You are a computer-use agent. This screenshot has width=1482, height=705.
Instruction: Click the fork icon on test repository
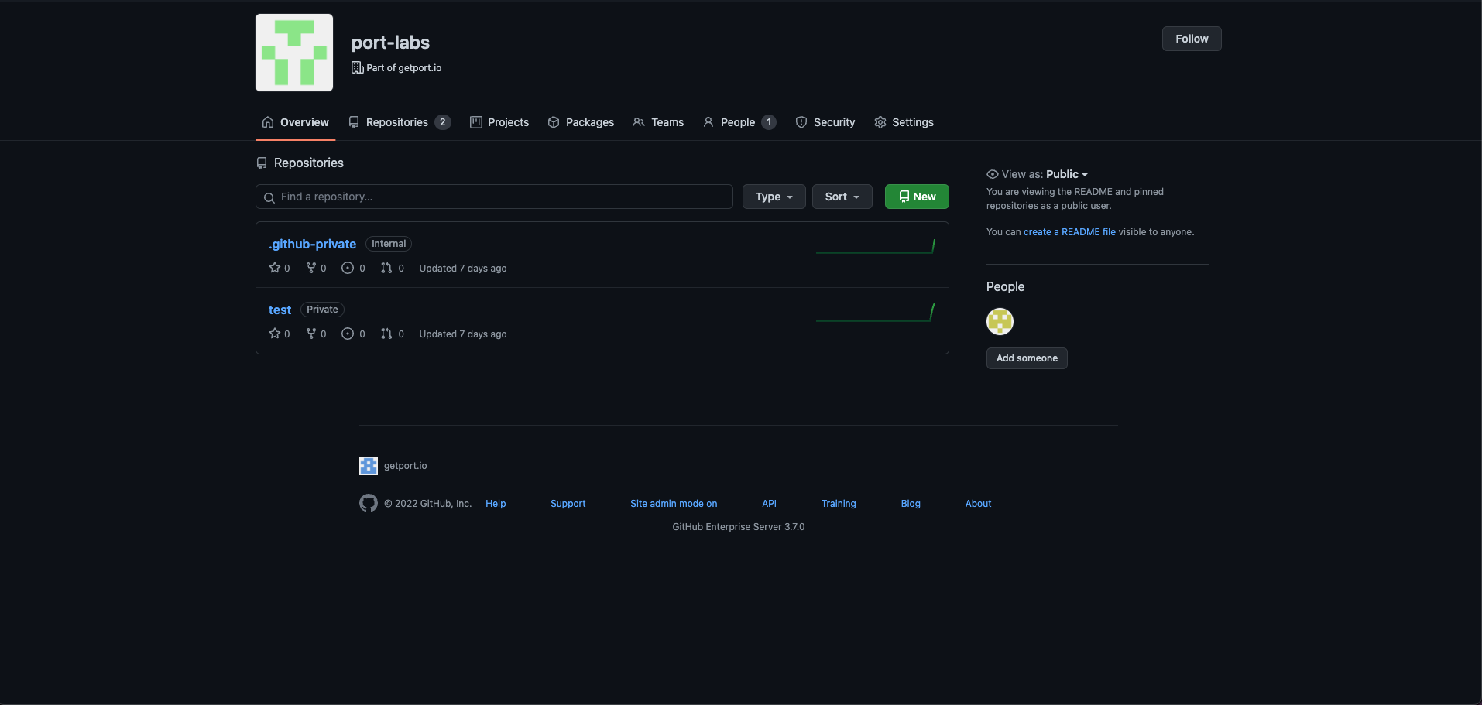point(311,334)
